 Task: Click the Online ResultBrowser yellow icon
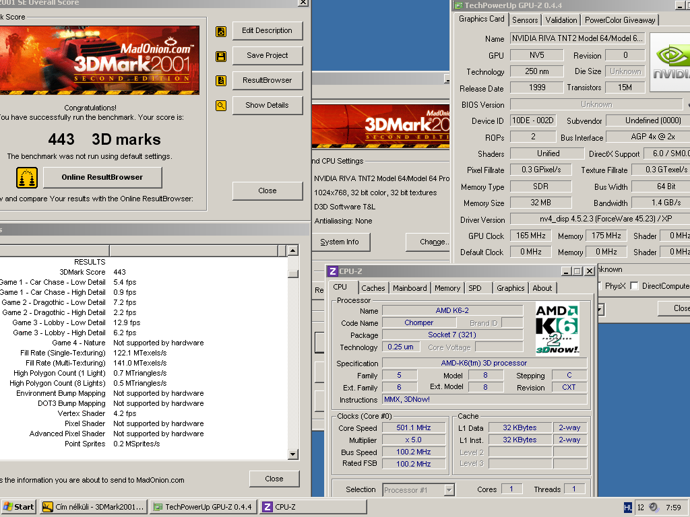[x=27, y=178]
